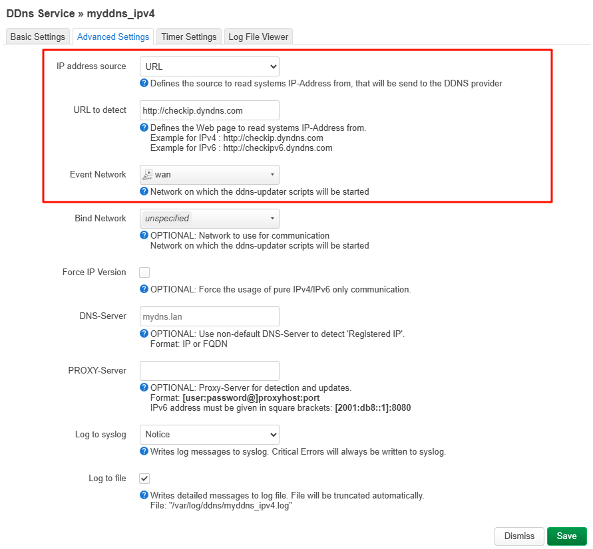
Task: Switch to the Basic Settings tab
Action: pos(38,37)
